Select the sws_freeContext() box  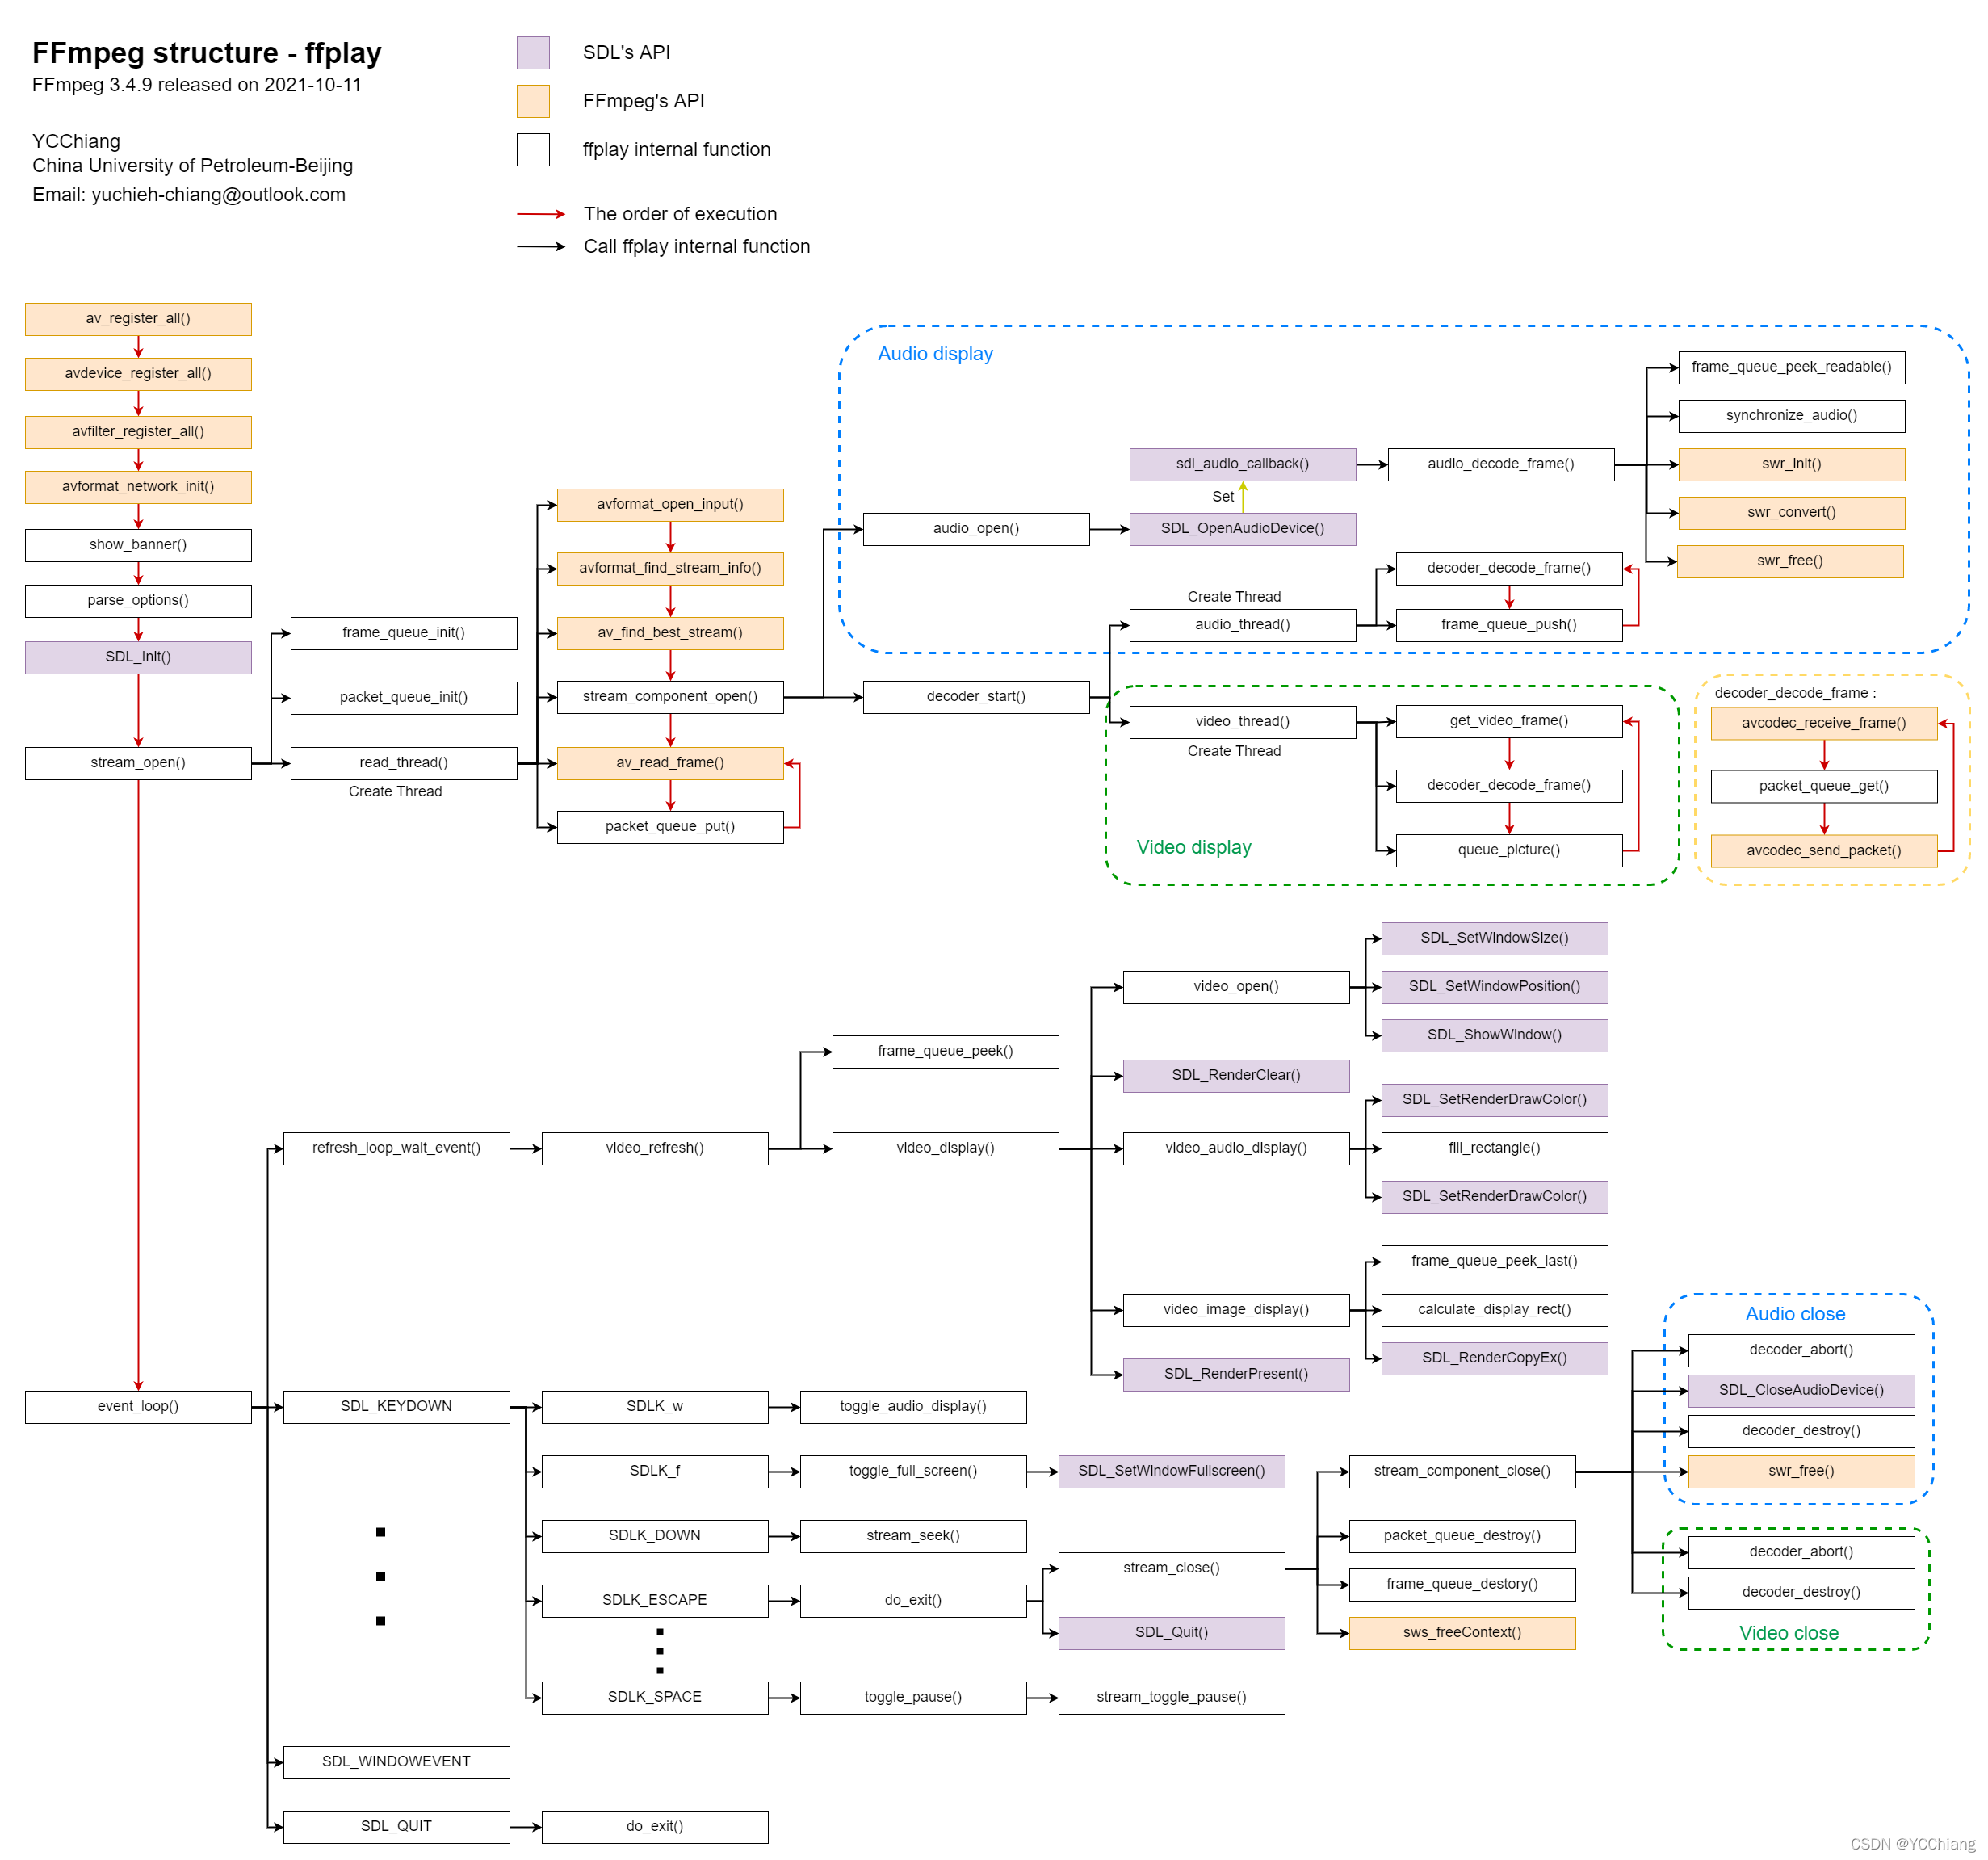(x=1462, y=1633)
